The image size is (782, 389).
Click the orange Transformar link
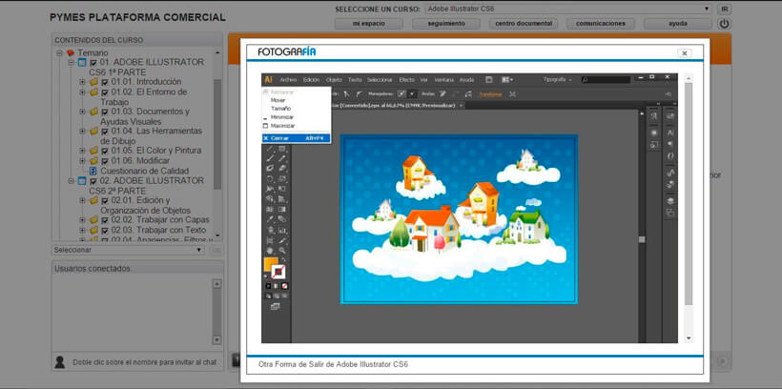pos(491,93)
